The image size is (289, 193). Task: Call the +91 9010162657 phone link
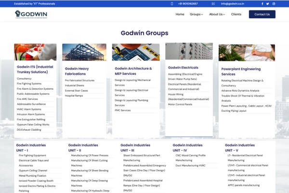tap(187, 3)
